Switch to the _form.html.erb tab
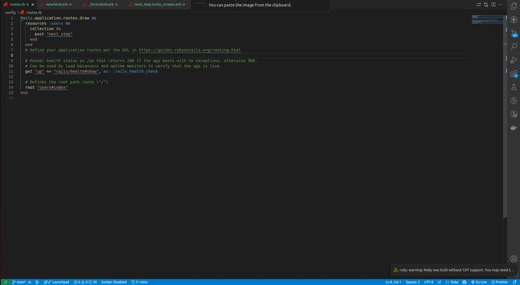 [x=101, y=5]
